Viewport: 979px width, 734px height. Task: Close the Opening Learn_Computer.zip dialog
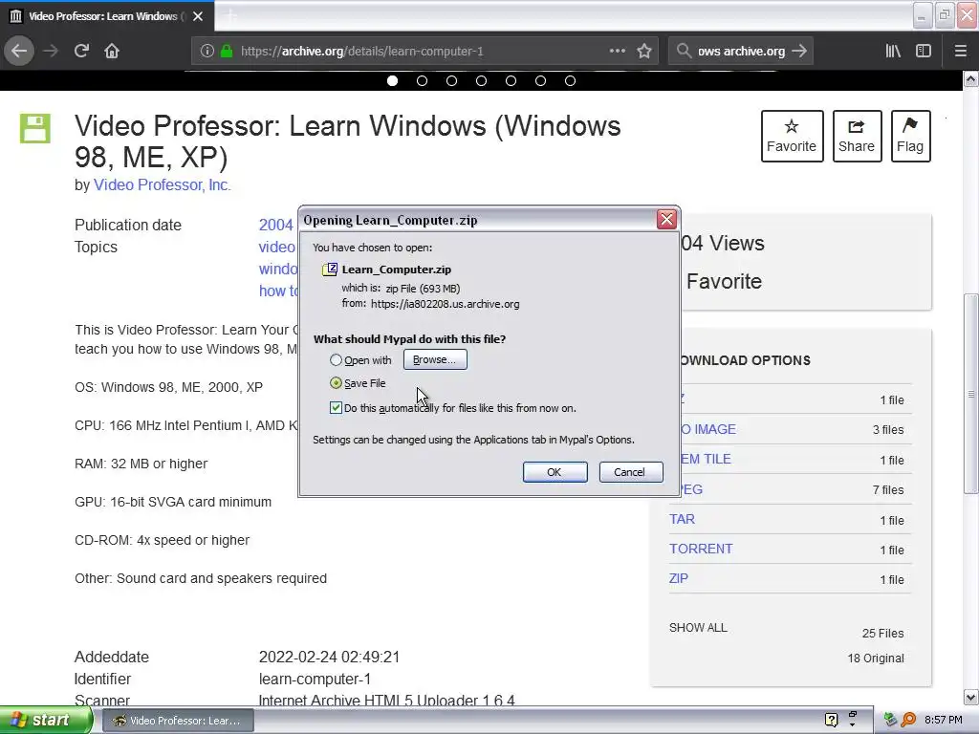coord(666,219)
